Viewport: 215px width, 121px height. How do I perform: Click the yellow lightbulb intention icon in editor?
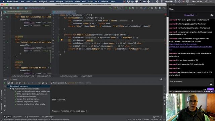62,40
